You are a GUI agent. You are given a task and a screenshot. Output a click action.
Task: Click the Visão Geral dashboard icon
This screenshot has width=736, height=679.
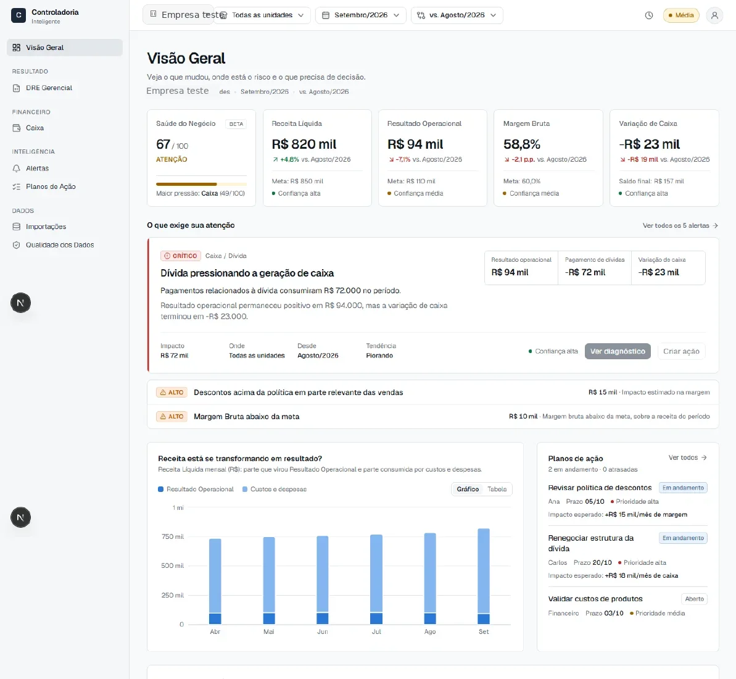click(17, 48)
